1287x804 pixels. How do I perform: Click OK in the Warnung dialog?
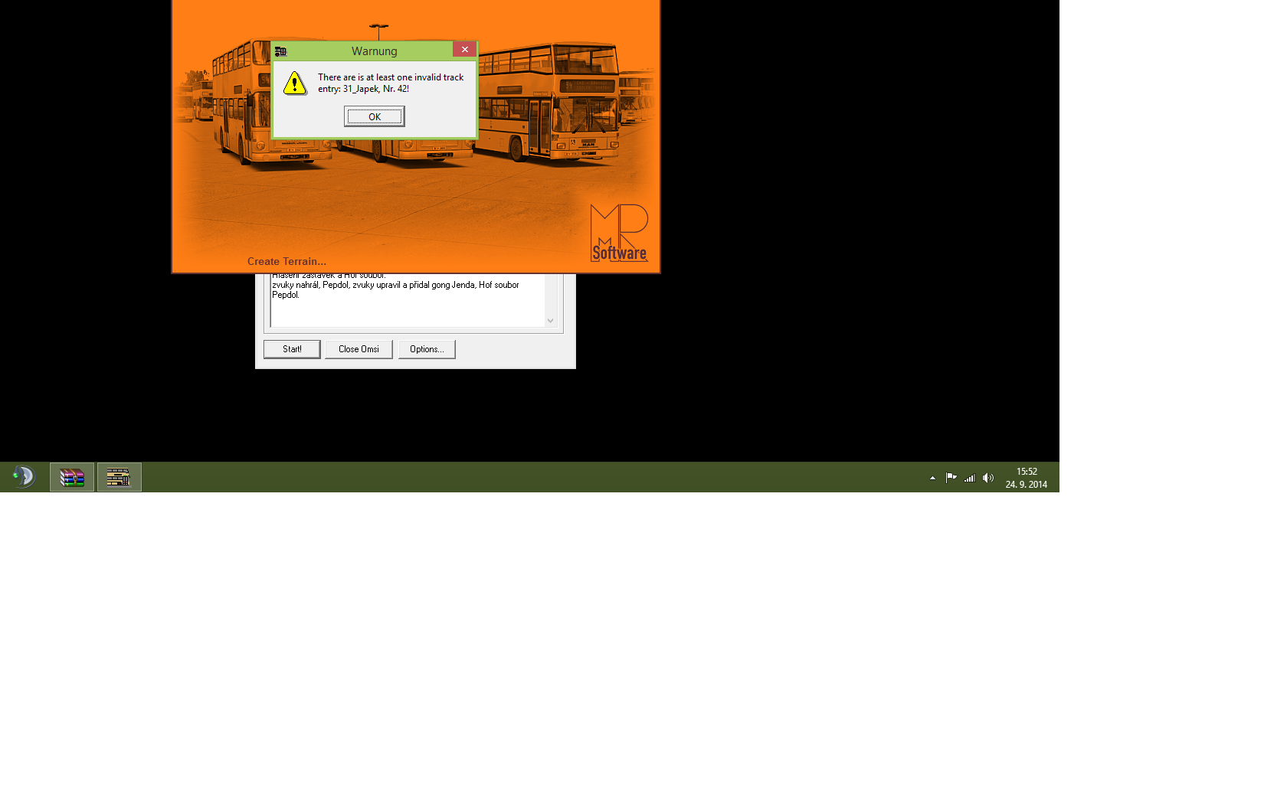tap(374, 116)
